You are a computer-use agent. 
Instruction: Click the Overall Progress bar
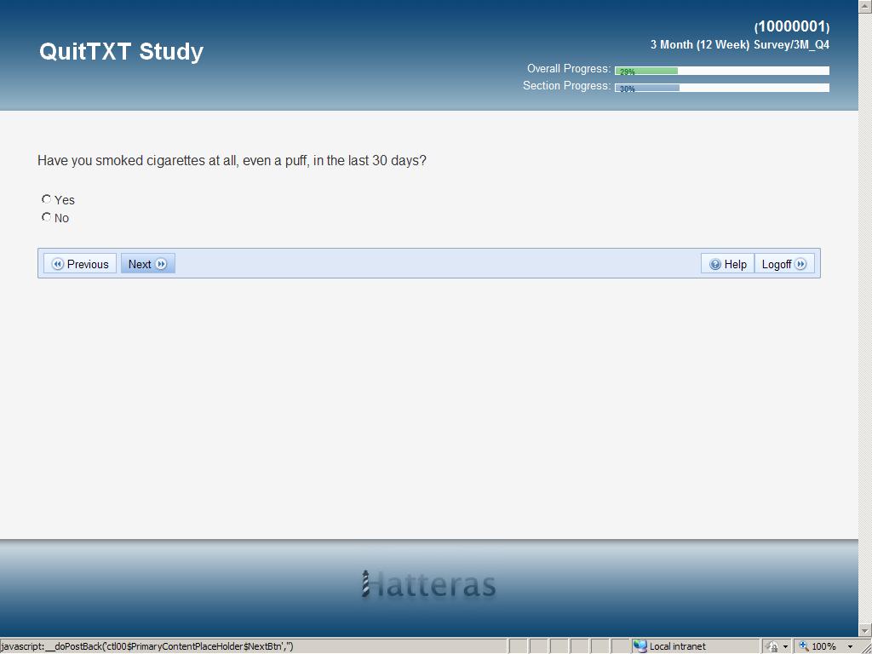722,71
